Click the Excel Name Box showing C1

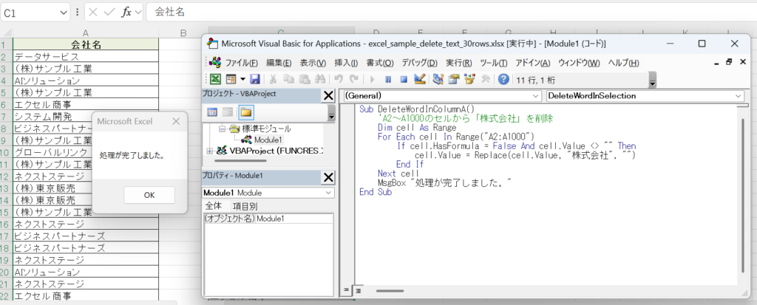30,13
